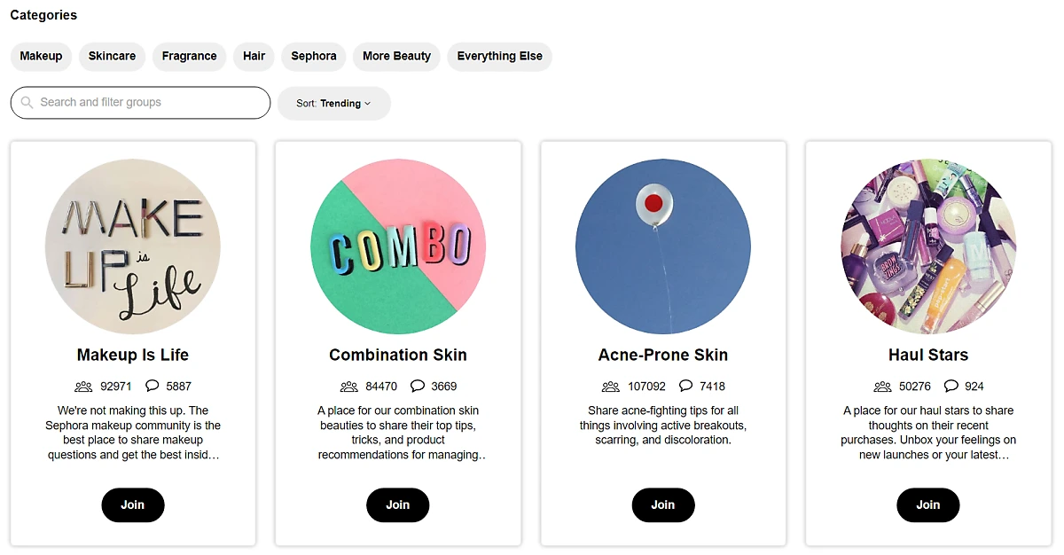Focus the Search and filter groups field
Image resolution: width=1064 pixels, height=555 pixels.
point(151,103)
